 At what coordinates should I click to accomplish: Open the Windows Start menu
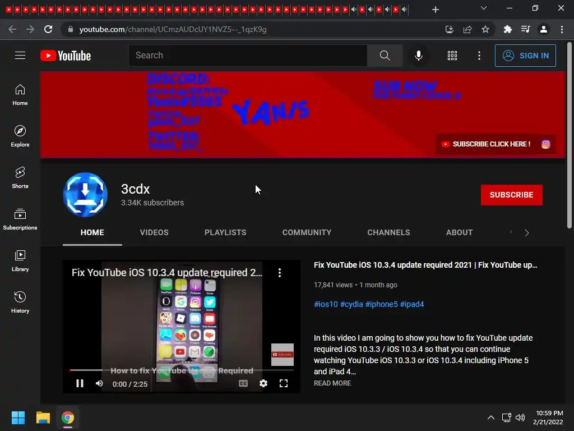pos(18,418)
